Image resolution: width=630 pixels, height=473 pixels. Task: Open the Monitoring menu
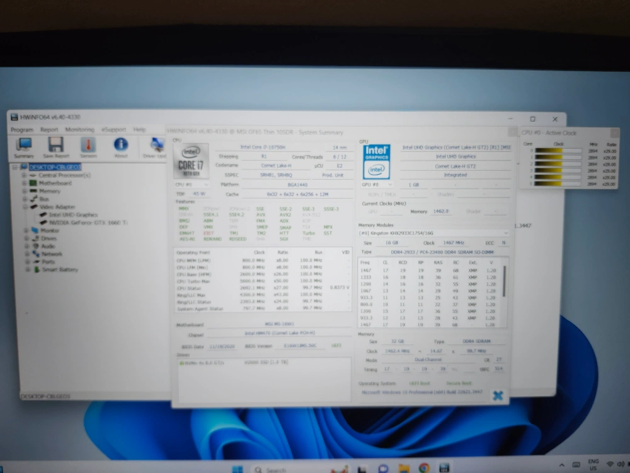(x=80, y=129)
